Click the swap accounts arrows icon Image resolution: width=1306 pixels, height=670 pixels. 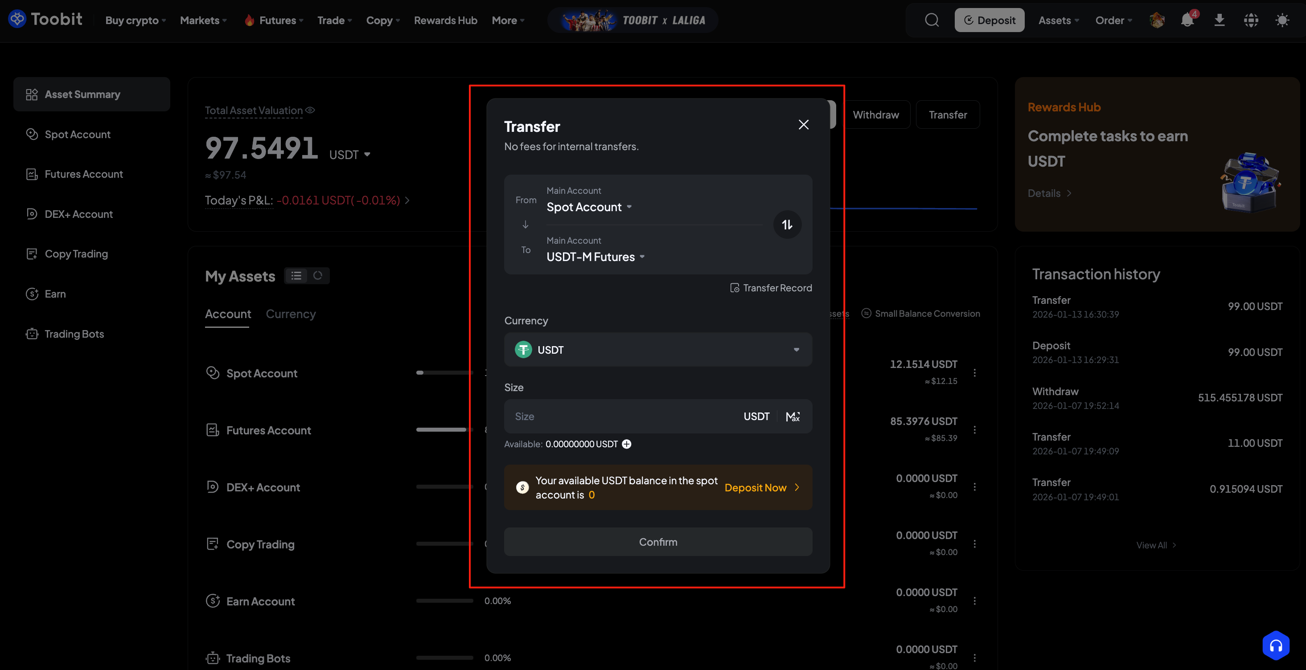point(787,225)
